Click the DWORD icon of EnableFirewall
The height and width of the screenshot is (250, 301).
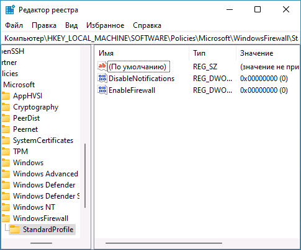[x=102, y=90]
